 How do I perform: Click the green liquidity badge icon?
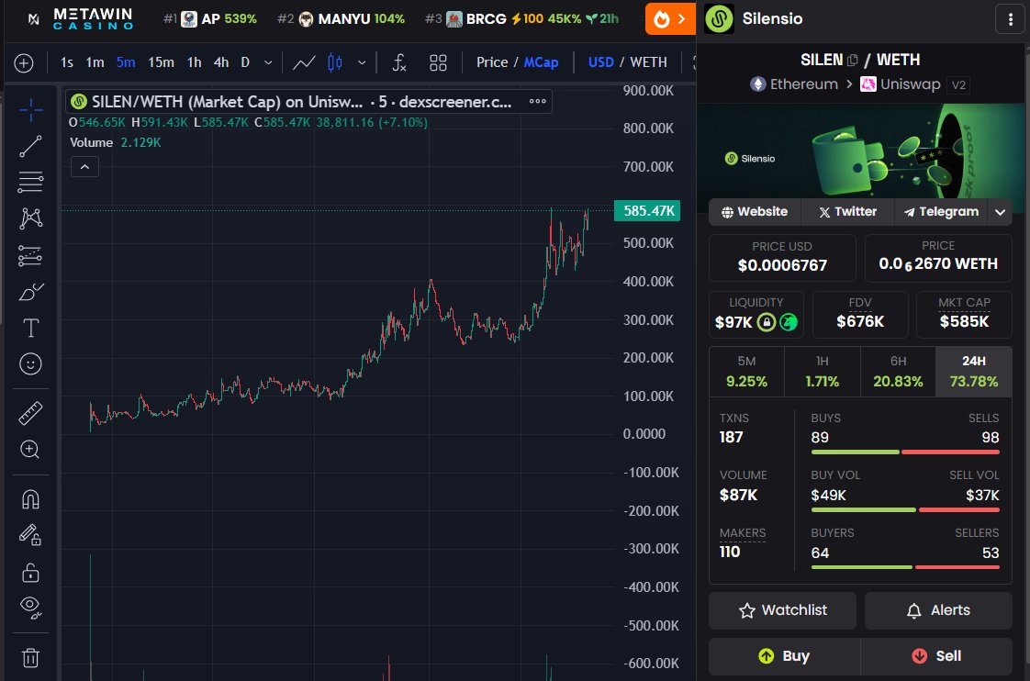(789, 322)
